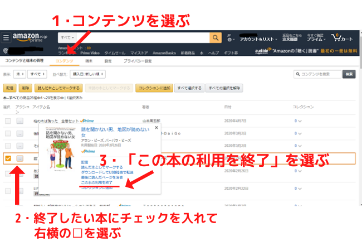Click the audible logo in the banner

click(x=263, y=51)
